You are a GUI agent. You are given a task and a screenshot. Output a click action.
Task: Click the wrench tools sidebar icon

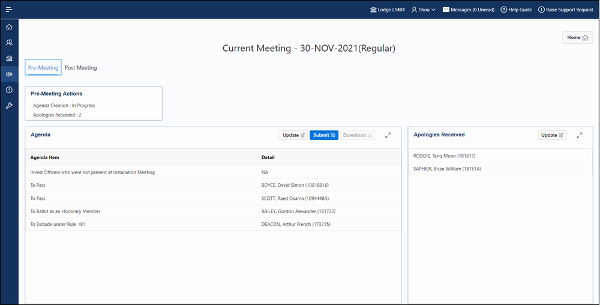pyautogui.click(x=9, y=106)
